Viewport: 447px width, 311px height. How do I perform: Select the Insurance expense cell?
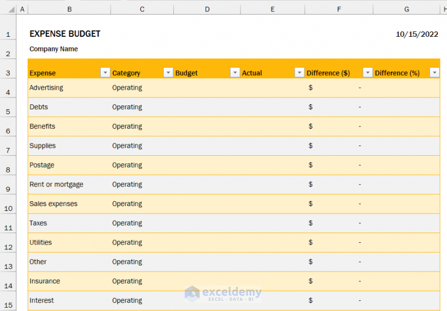pyautogui.click(x=69, y=281)
